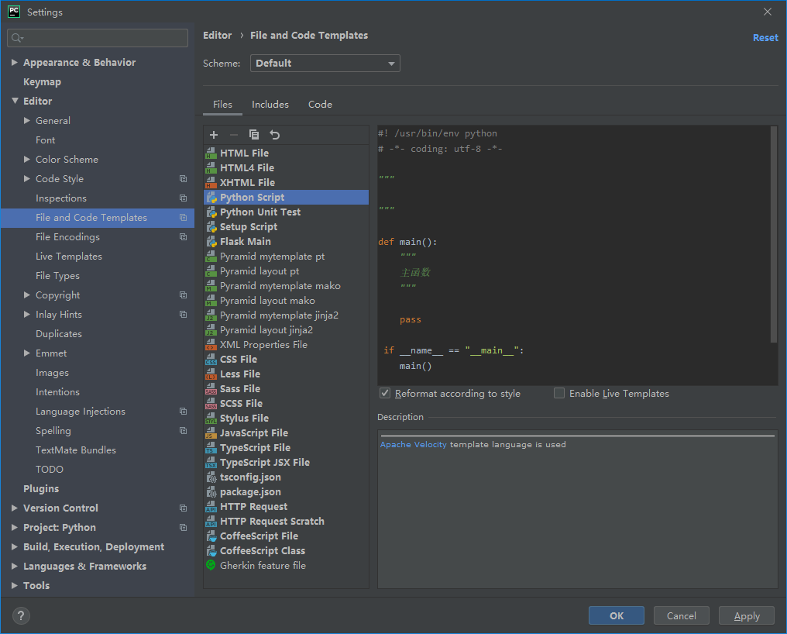Click the XHTML File template icon
Image resolution: width=787 pixels, height=634 pixels.
coord(211,183)
